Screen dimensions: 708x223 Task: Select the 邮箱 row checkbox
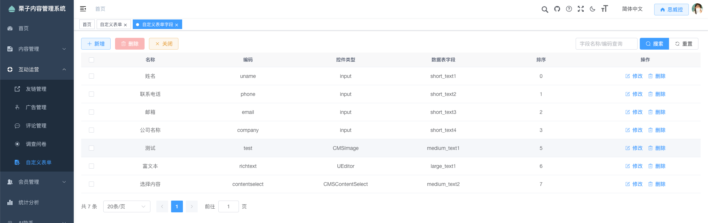coord(91,112)
